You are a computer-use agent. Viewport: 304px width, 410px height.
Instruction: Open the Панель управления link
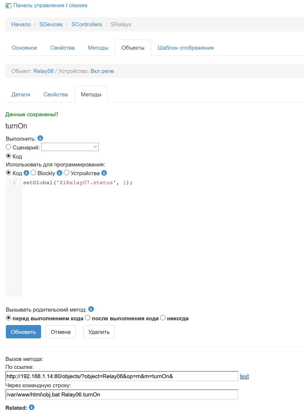(39, 5)
